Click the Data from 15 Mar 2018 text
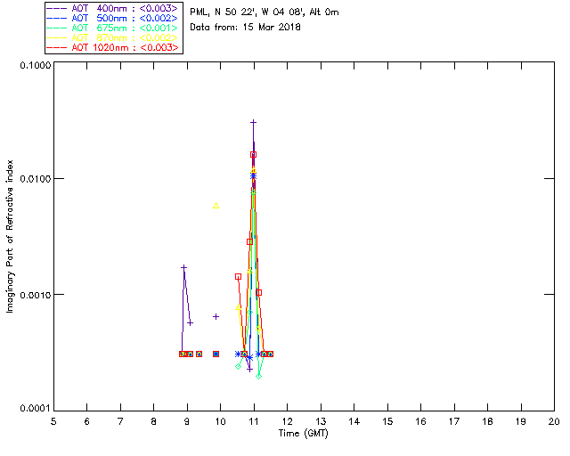This screenshot has height=456, width=570. 246,28
